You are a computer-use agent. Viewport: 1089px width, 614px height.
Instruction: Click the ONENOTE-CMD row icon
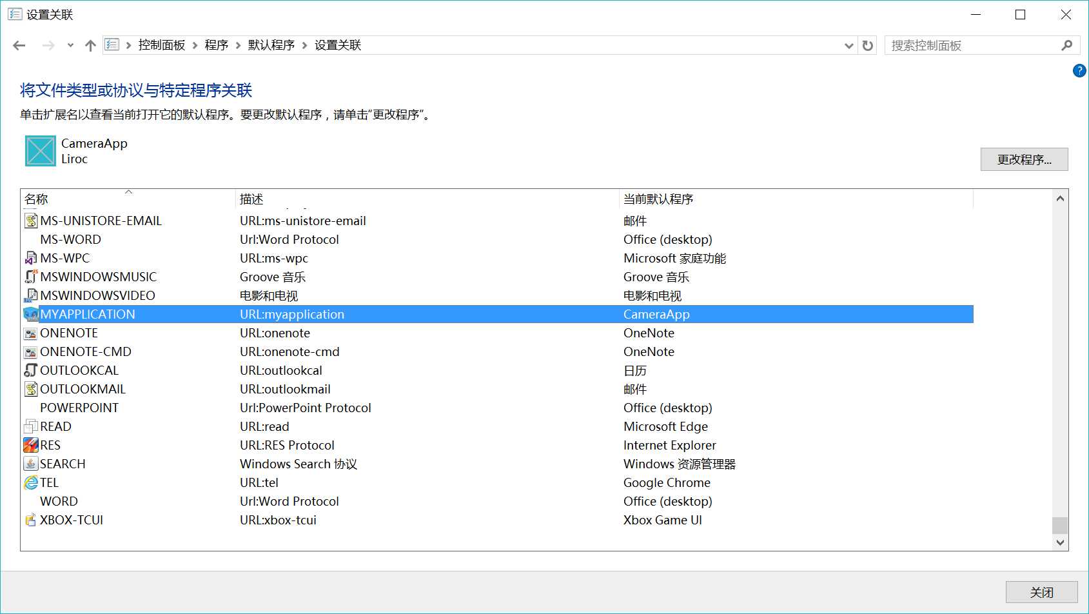click(x=31, y=352)
